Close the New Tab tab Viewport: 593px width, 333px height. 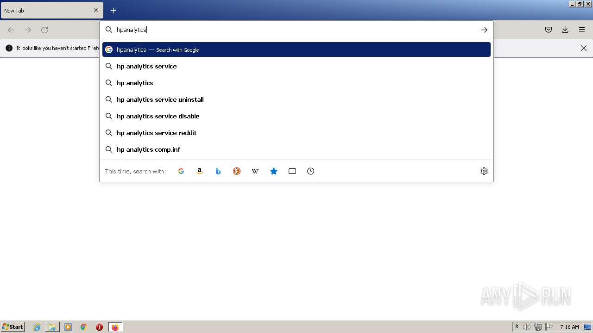(96, 10)
